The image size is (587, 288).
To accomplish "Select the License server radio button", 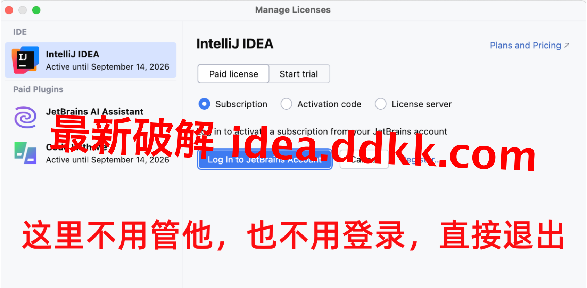I will (x=380, y=104).
